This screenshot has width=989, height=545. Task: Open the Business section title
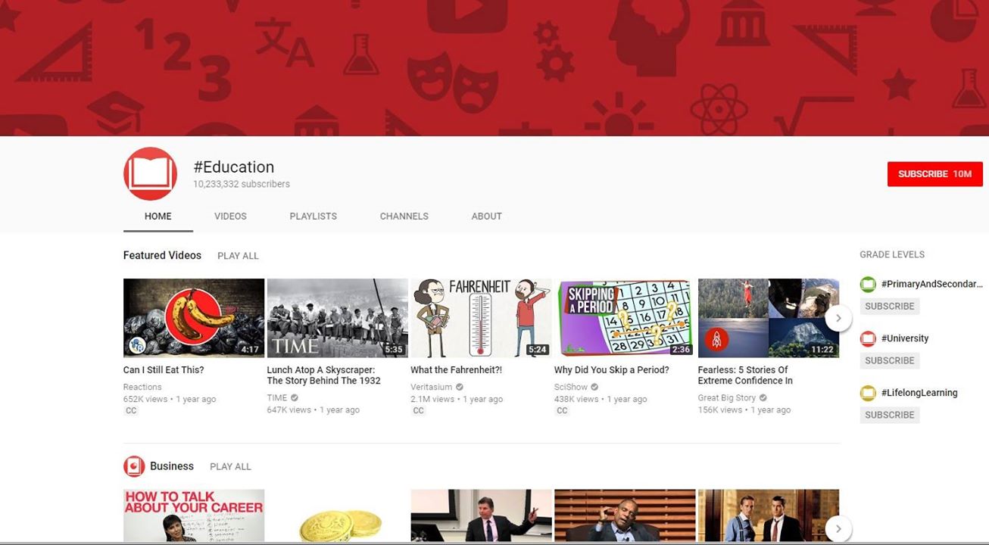pyautogui.click(x=172, y=466)
